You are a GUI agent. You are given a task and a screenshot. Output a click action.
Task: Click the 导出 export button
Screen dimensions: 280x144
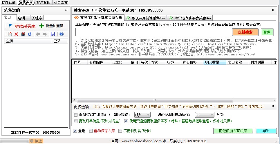(266, 131)
